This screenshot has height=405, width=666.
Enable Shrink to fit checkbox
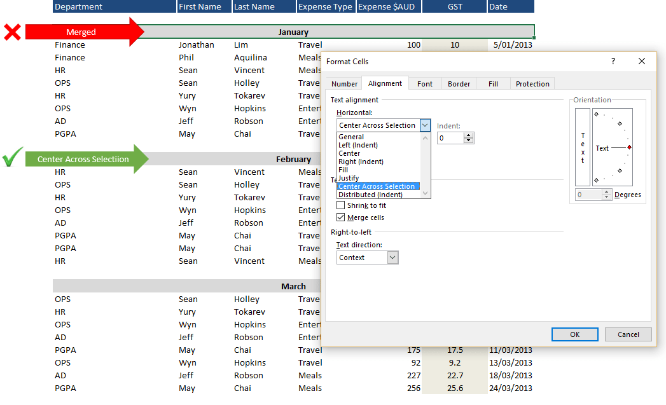click(x=341, y=205)
